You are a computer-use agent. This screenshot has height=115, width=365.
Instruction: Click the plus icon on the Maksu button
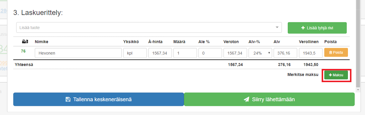coord(331,75)
